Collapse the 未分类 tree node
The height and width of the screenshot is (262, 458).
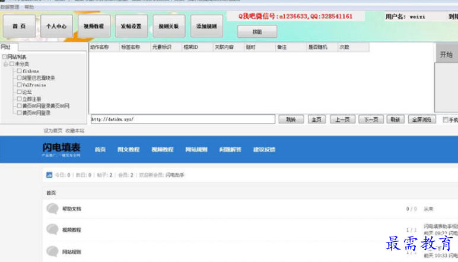pyautogui.click(x=5, y=64)
